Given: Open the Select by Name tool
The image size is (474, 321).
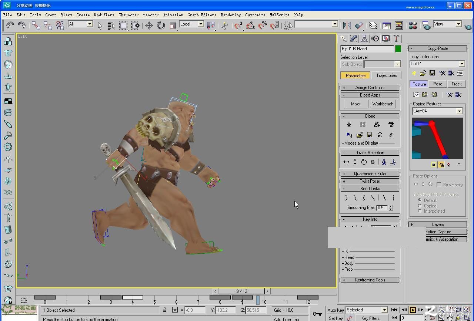Looking at the screenshot, I should [111, 25].
